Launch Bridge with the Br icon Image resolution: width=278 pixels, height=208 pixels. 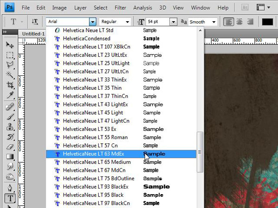(x=245, y=7)
